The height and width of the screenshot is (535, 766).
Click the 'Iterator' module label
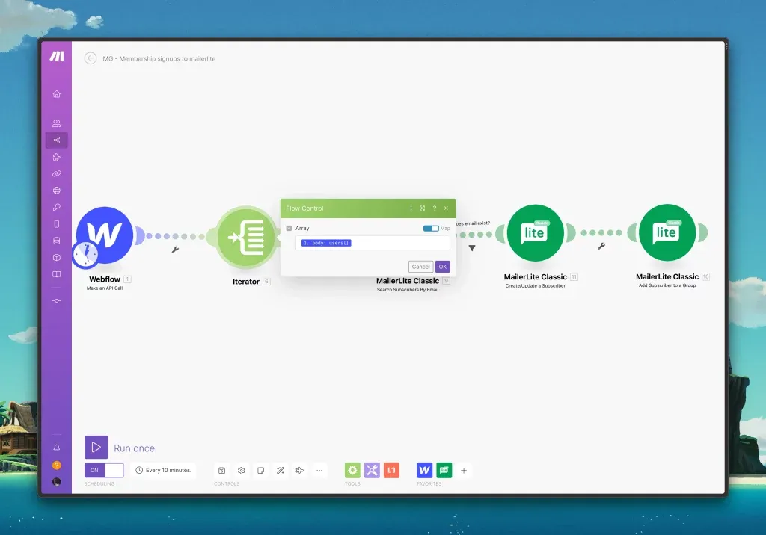[245, 282]
